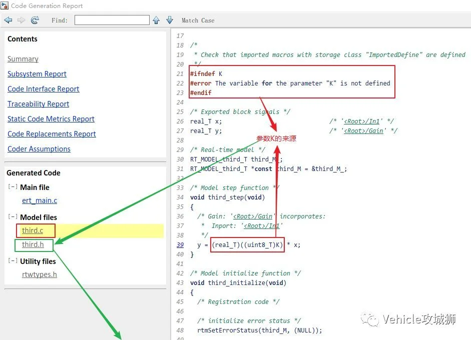Click the <Root>/In1 link on line 26
This screenshot has width=471, height=340.
pos(362,121)
